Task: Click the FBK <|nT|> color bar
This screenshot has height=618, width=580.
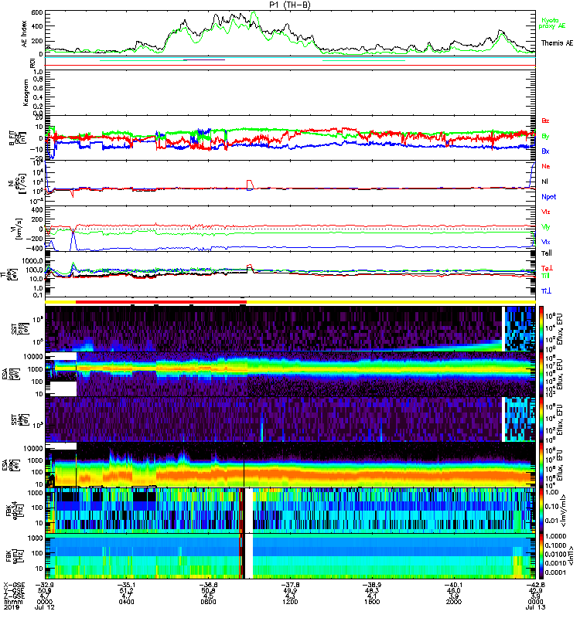Action: coord(541,556)
